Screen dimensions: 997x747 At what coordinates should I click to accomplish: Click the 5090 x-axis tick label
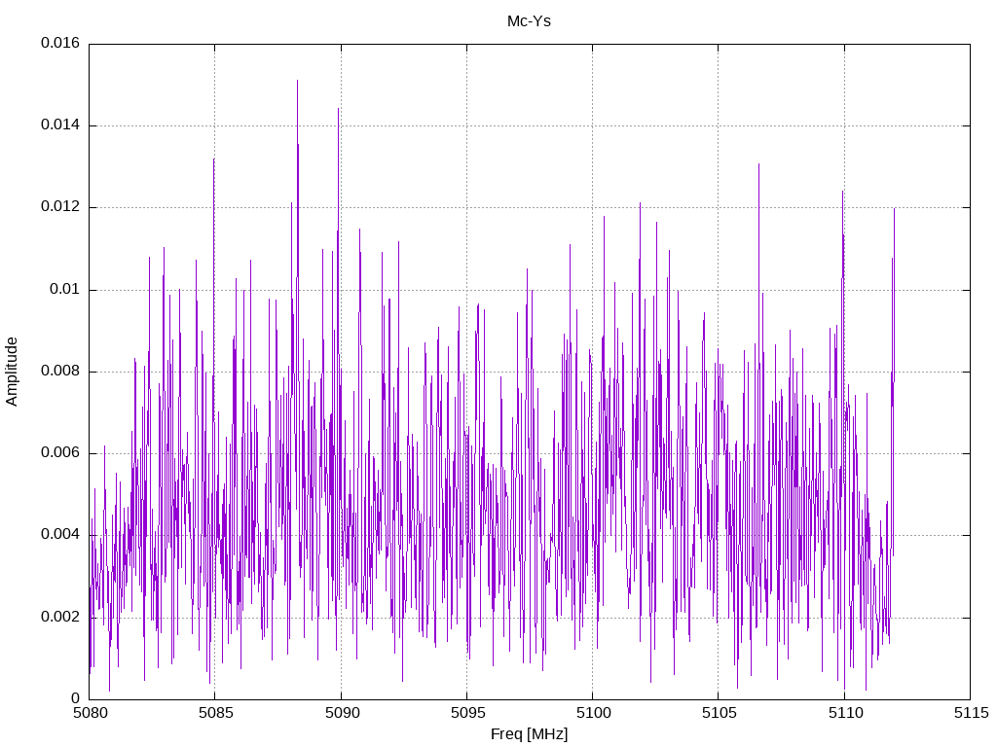[342, 713]
